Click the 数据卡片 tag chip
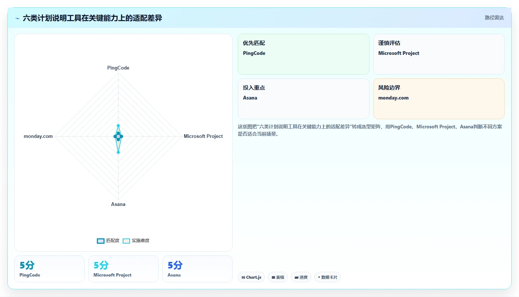The image size is (519, 297). click(327, 277)
